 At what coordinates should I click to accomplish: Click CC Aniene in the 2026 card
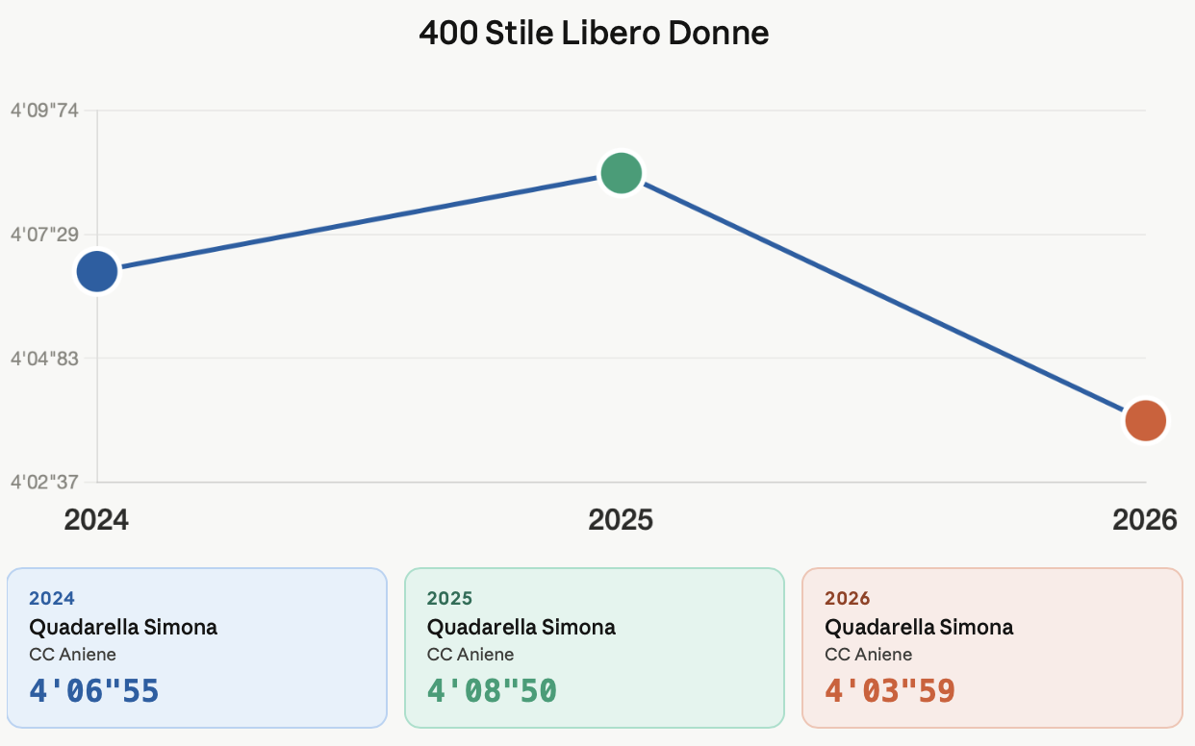coord(868,655)
